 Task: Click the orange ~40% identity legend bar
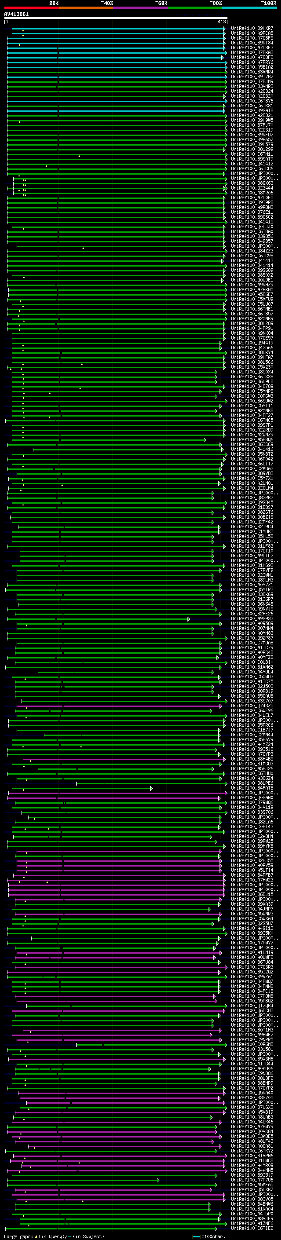(86, 8)
